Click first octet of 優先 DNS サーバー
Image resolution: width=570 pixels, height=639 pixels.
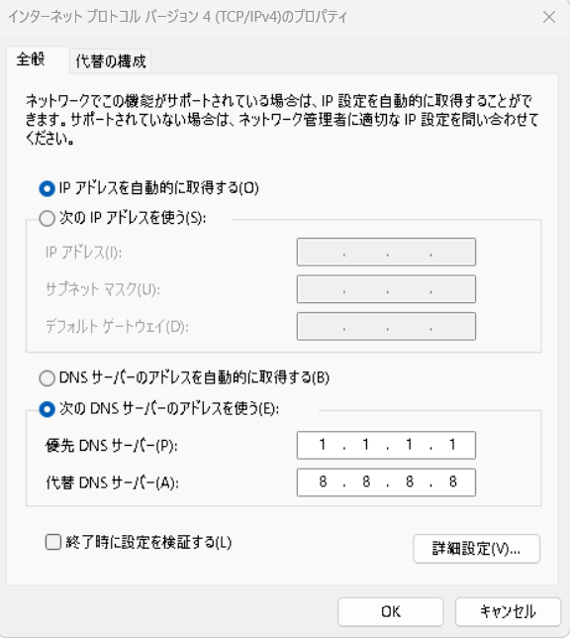point(323,445)
